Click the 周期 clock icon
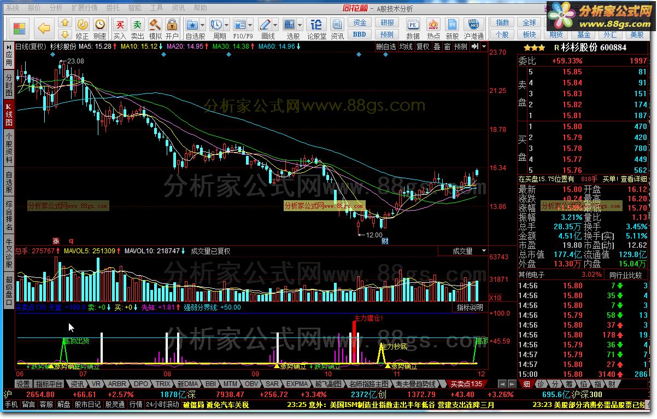 coord(216,25)
